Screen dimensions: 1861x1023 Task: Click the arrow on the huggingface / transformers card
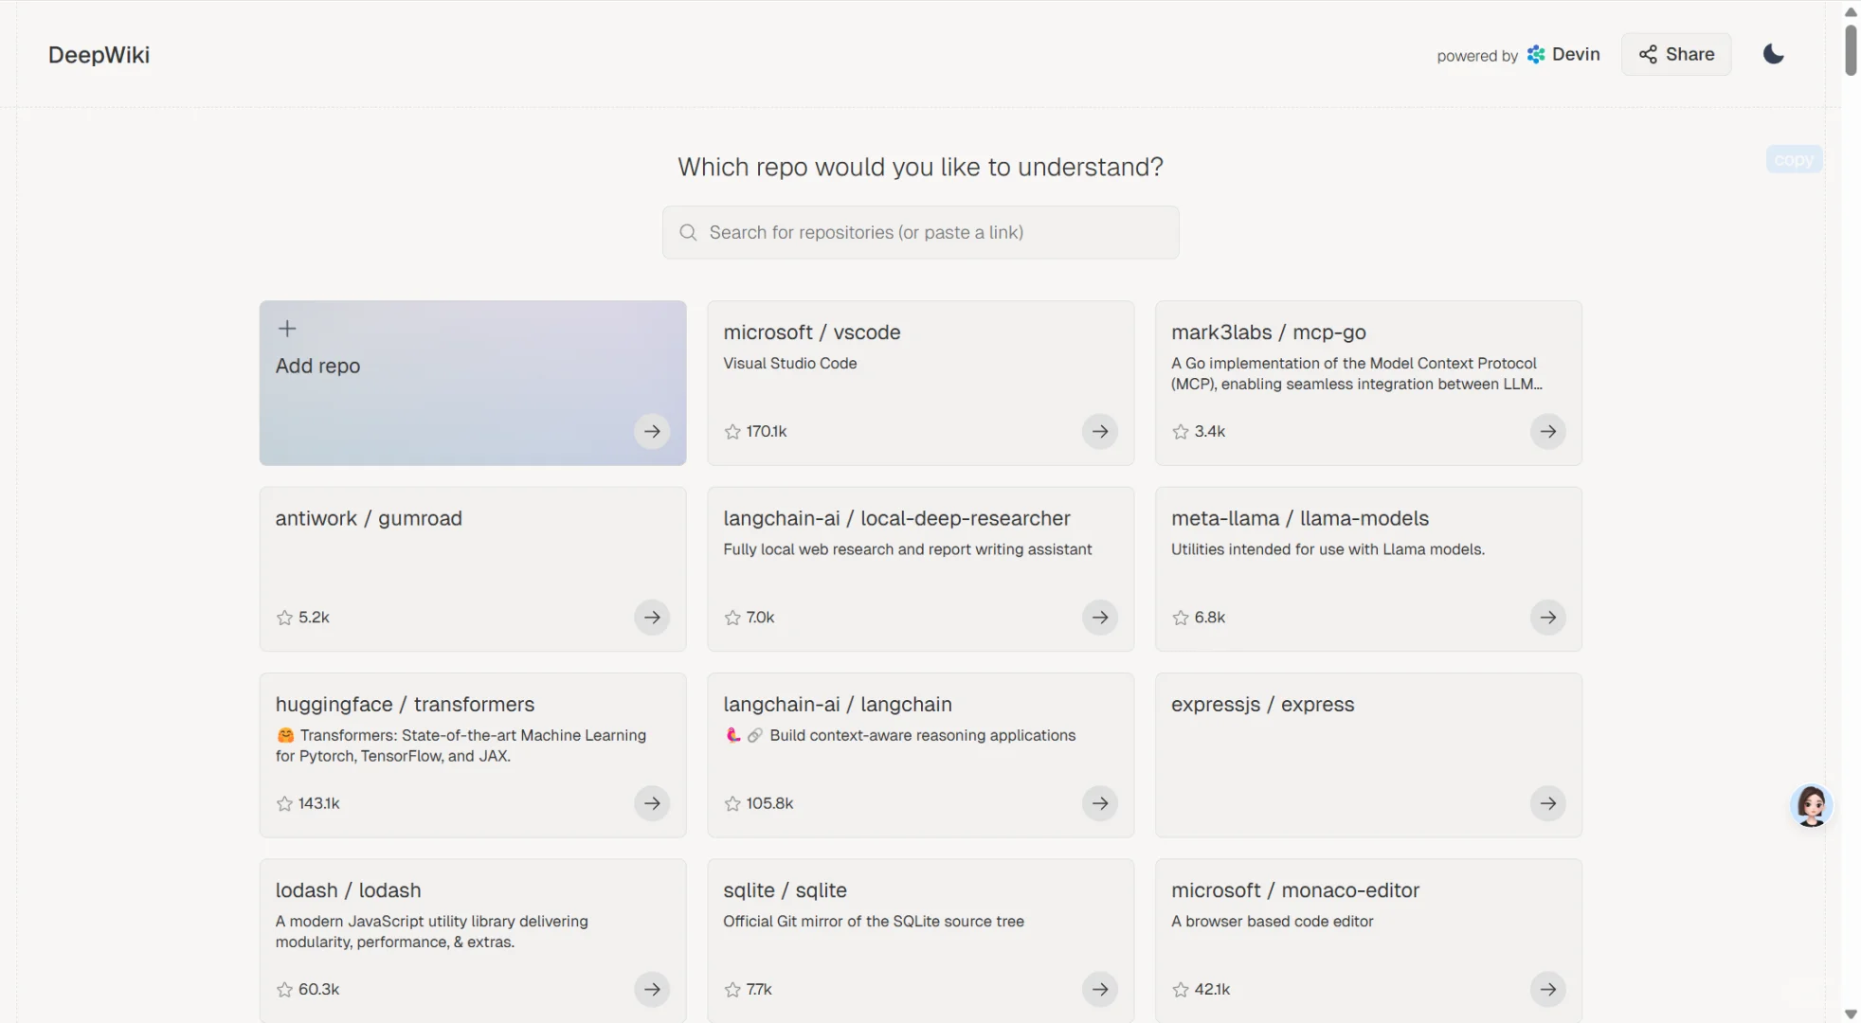point(652,803)
